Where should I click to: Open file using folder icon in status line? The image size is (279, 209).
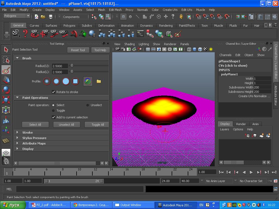[43, 17]
